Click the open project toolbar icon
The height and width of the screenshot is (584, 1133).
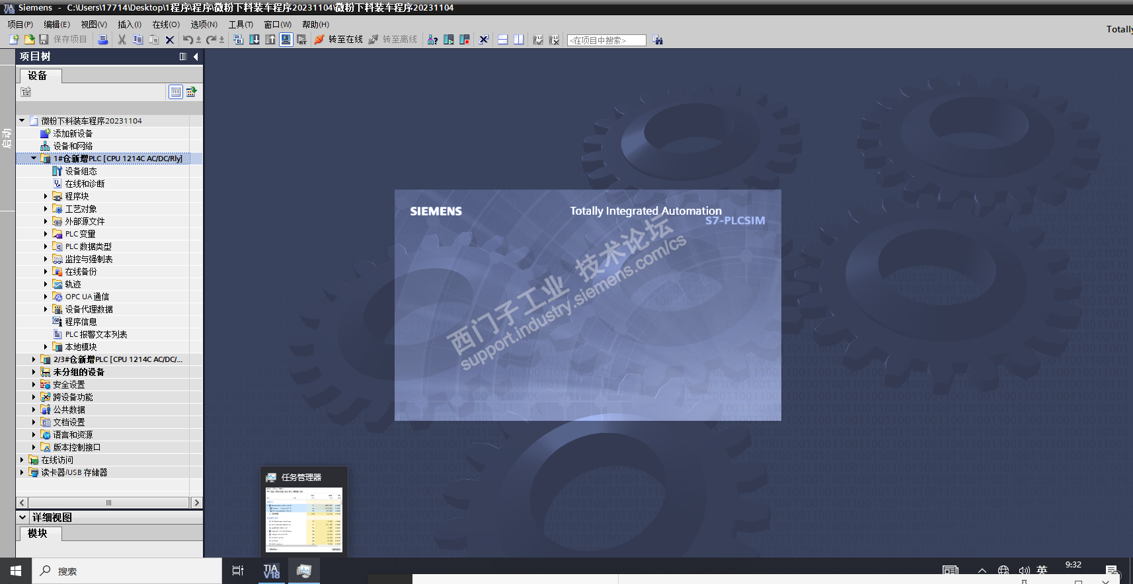click(29, 40)
